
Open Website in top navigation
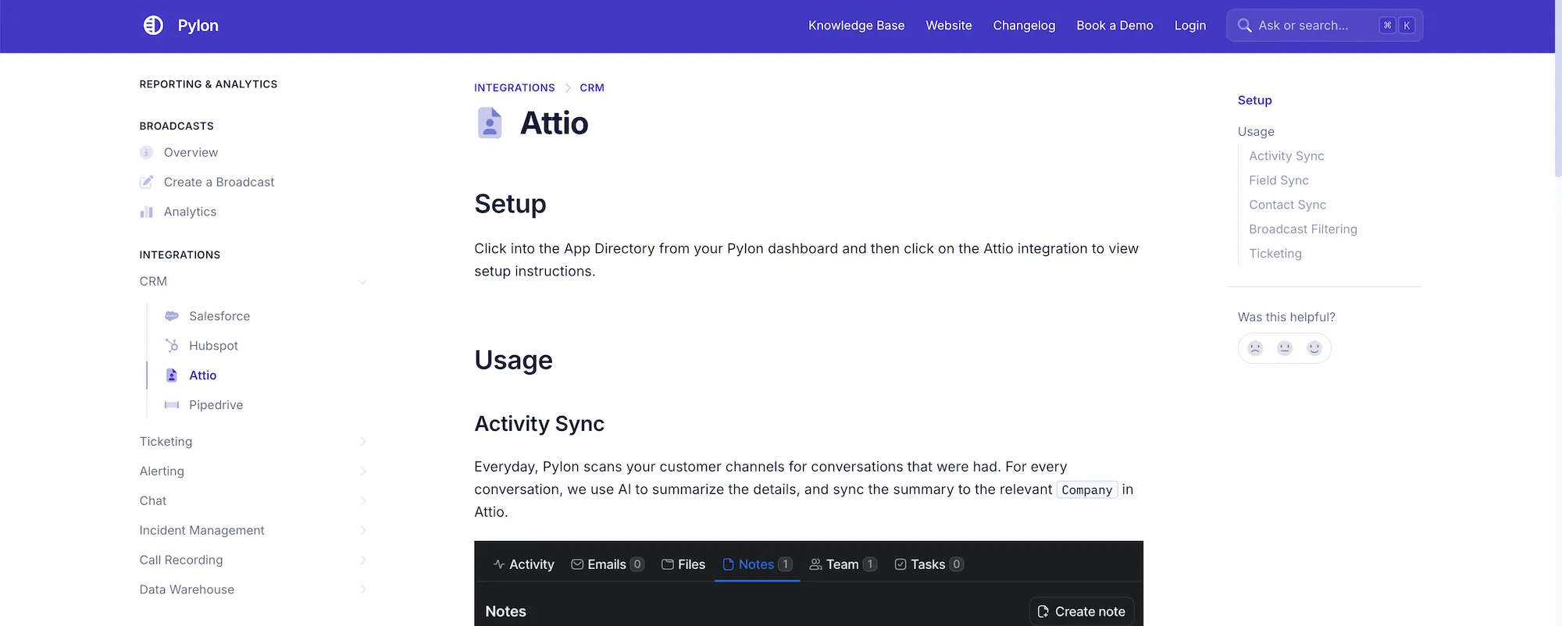coord(949,26)
